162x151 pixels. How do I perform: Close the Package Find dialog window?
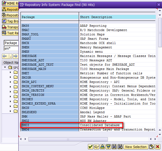pyautogui.click(x=159, y=5)
